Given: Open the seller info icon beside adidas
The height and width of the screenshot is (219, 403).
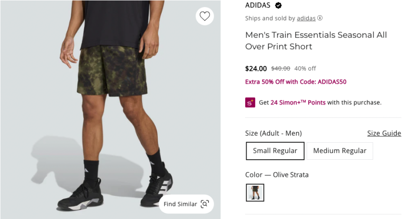Looking at the screenshot, I should point(320,18).
